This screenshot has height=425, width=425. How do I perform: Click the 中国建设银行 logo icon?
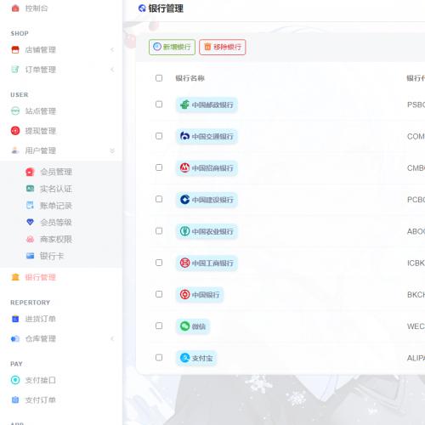(x=184, y=200)
